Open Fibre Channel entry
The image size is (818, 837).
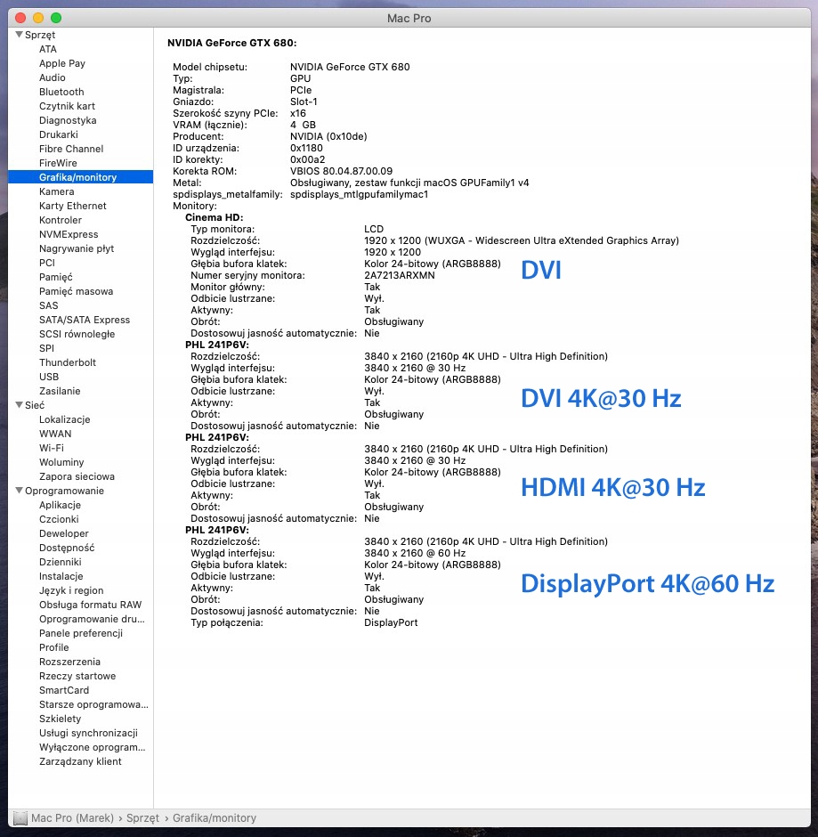pos(71,149)
